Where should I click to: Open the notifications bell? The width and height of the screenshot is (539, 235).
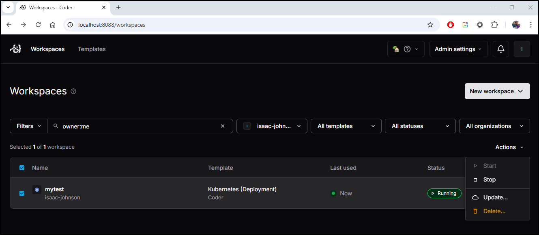click(501, 49)
